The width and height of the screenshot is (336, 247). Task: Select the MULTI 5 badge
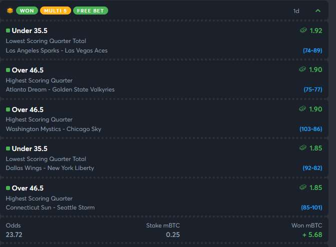[56, 10]
